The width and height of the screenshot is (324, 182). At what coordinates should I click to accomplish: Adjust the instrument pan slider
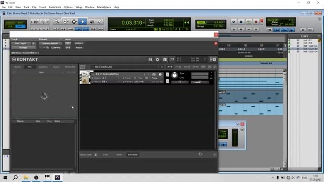pos(180,82)
